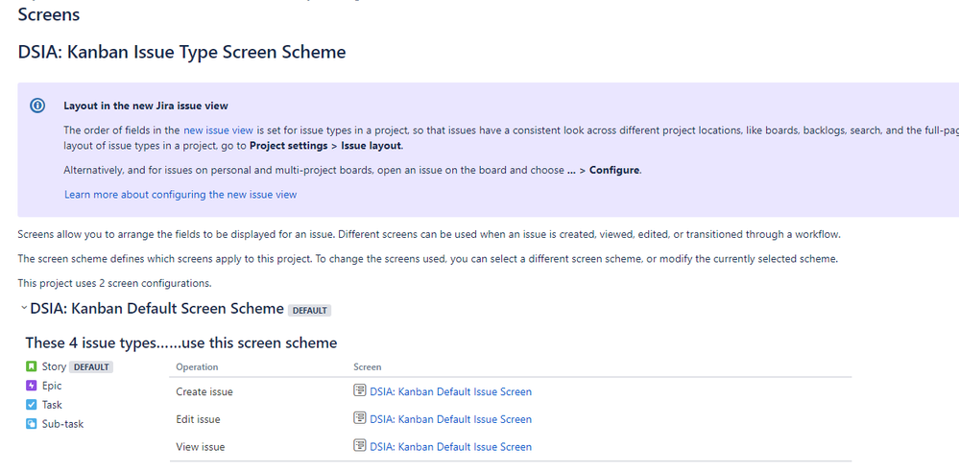
Task: Click the green Story issue type icon
Action: [31, 366]
